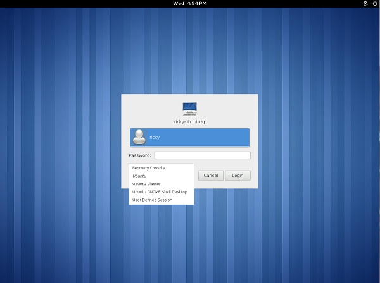Click the ricky username text

[x=155, y=137]
